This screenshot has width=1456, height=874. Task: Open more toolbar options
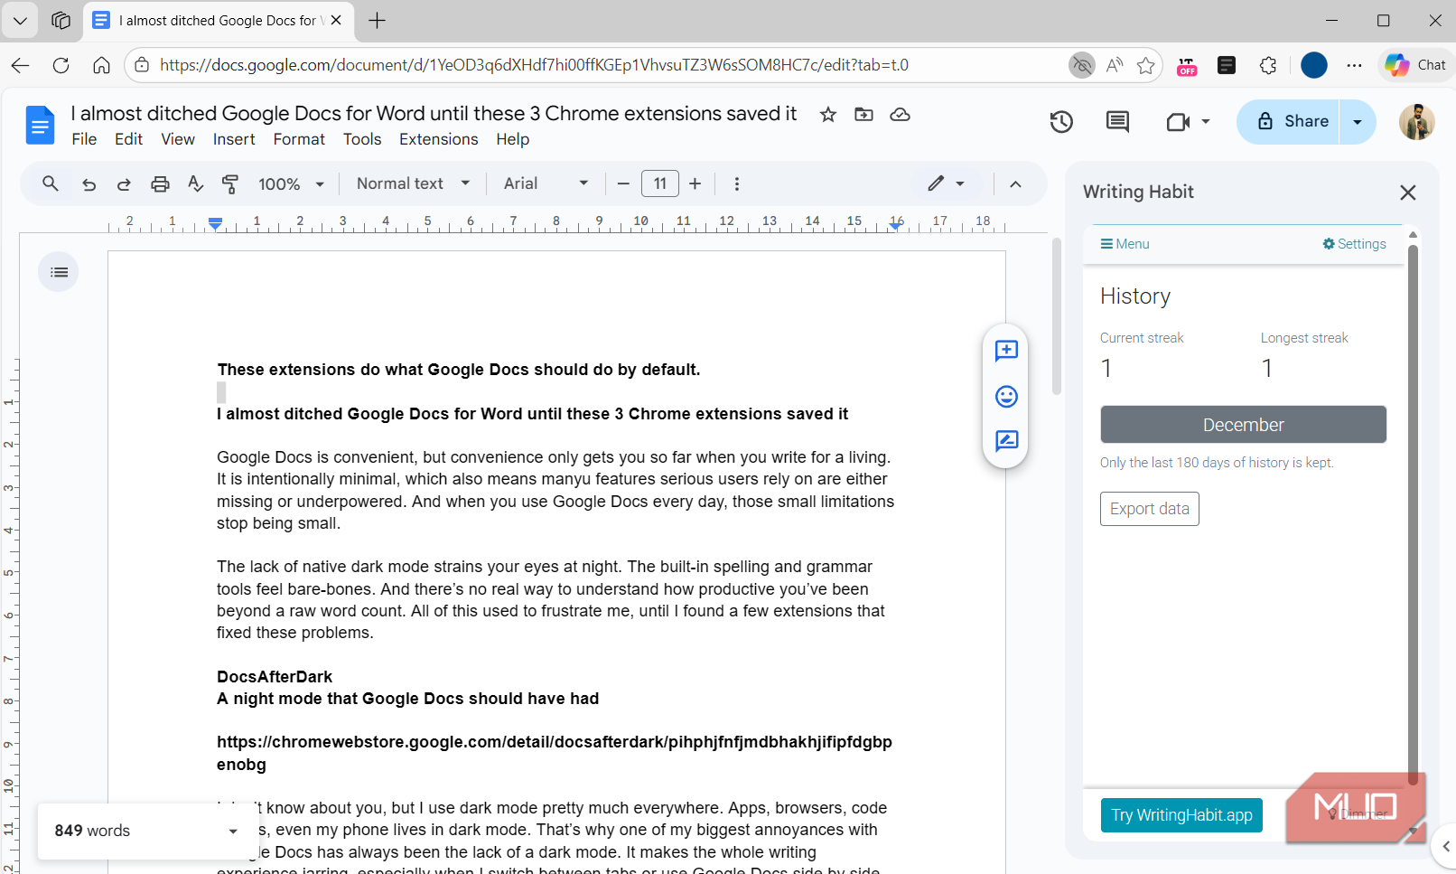[x=736, y=184]
